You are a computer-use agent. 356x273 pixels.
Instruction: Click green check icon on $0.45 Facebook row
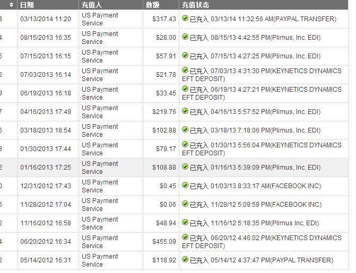pos(185,186)
